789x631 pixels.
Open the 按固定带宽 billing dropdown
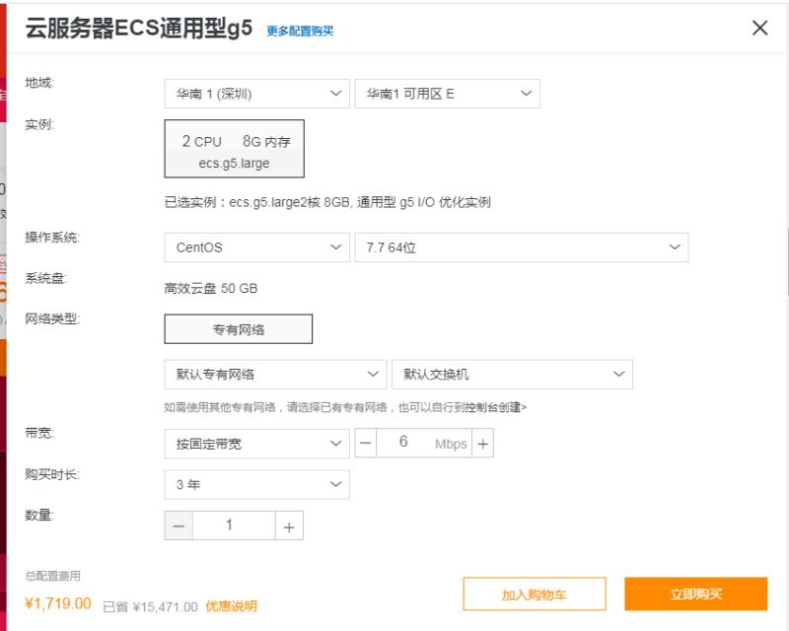click(x=256, y=444)
